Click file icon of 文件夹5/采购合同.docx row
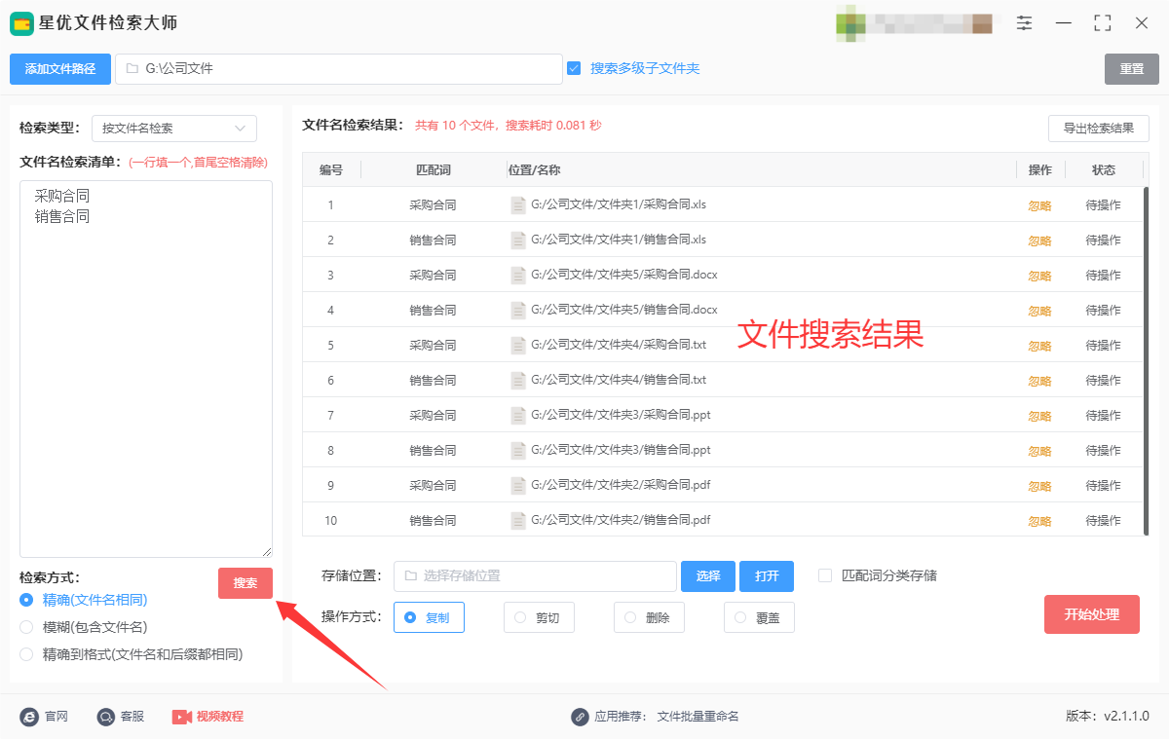 518,276
